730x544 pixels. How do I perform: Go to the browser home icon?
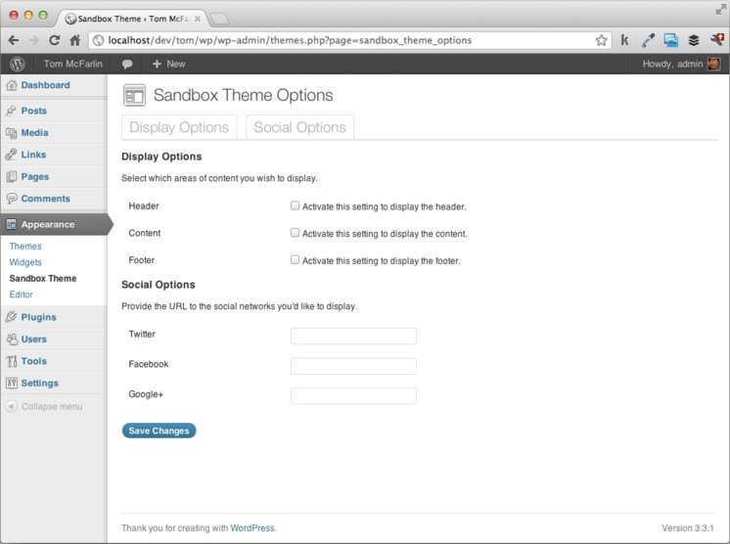point(75,40)
